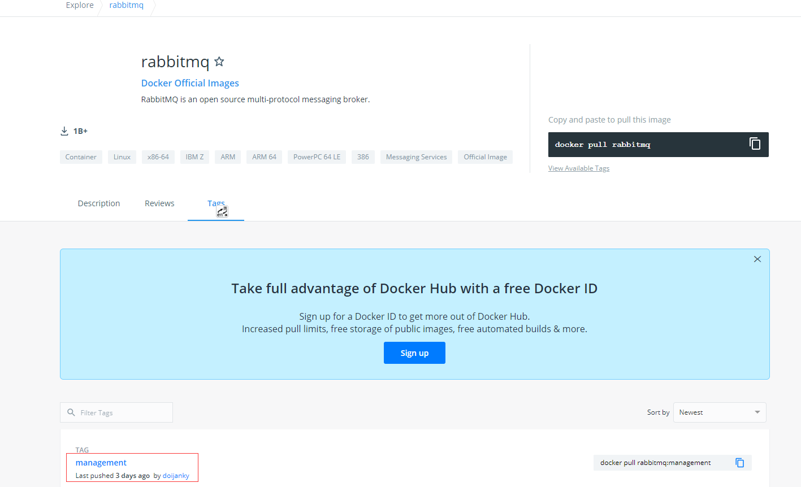Click the docker pull rabbitmq command text
The height and width of the screenshot is (487, 801).
pyautogui.click(x=603, y=145)
